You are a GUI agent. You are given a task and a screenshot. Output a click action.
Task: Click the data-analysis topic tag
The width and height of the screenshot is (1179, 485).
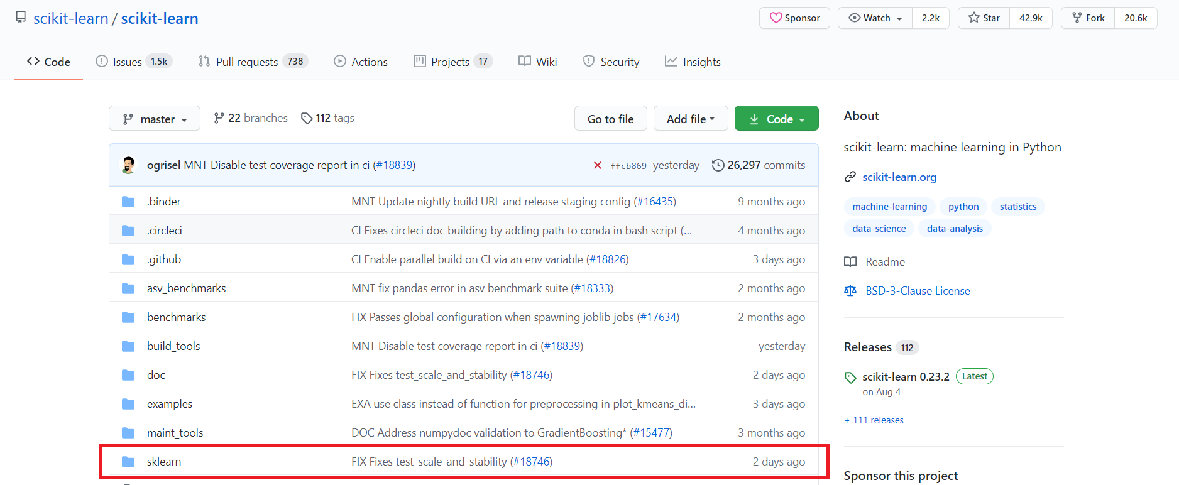click(x=955, y=229)
